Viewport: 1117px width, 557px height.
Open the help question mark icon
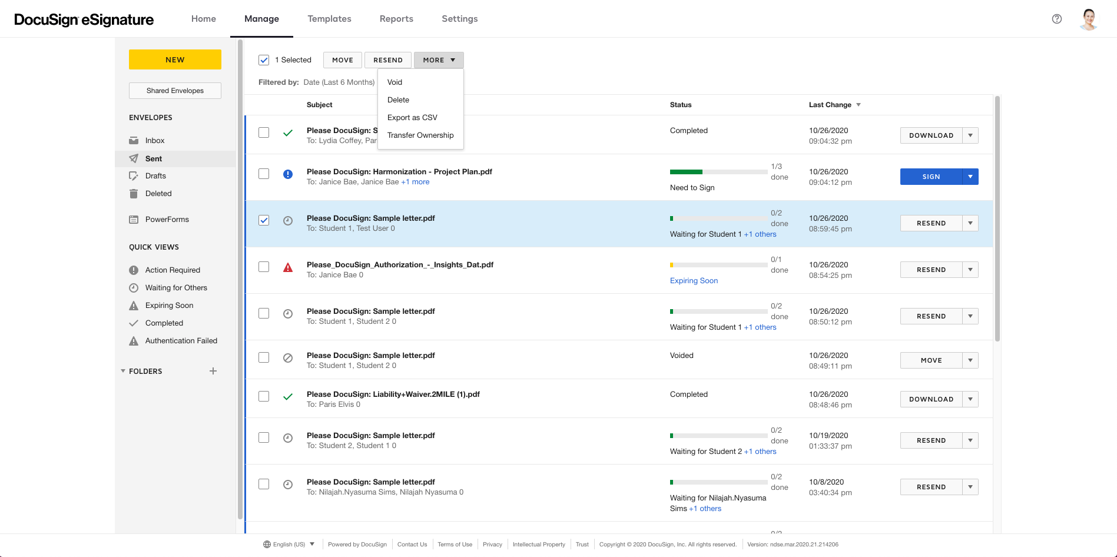[x=1057, y=19]
